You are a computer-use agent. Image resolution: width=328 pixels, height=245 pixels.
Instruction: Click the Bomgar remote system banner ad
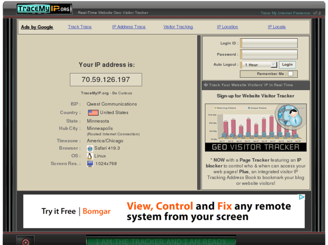click(164, 211)
